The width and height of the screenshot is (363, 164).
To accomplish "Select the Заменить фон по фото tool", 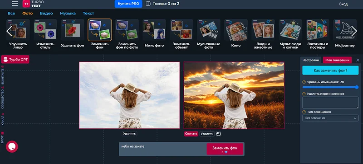I will pyautogui.click(x=127, y=34).
